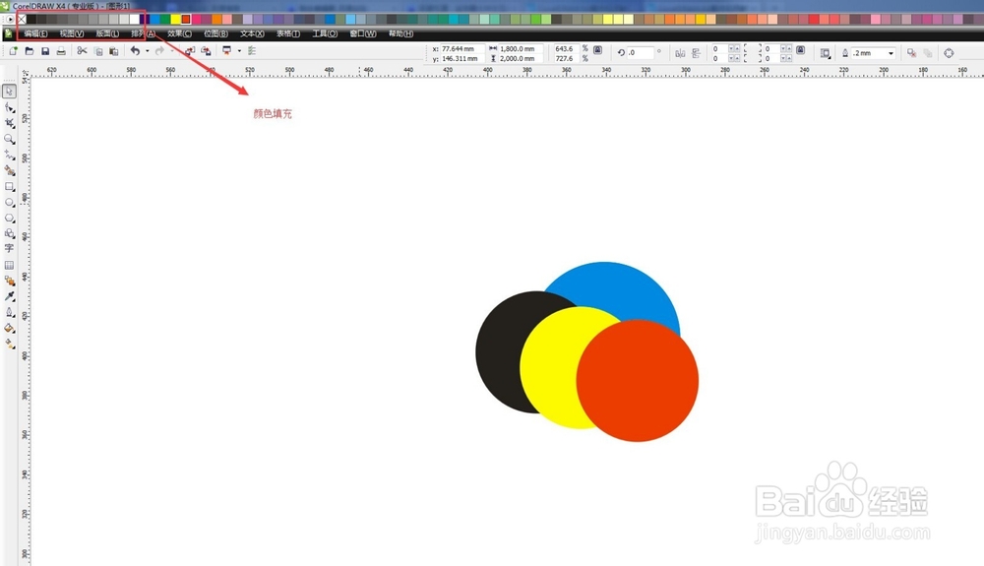The height and width of the screenshot is (566, 984).
Task: Select the Table tool
Action: click(9, 265)
